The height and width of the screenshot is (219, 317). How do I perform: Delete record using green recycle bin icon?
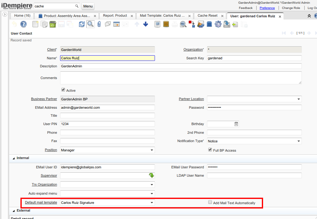tap(53, 24)
